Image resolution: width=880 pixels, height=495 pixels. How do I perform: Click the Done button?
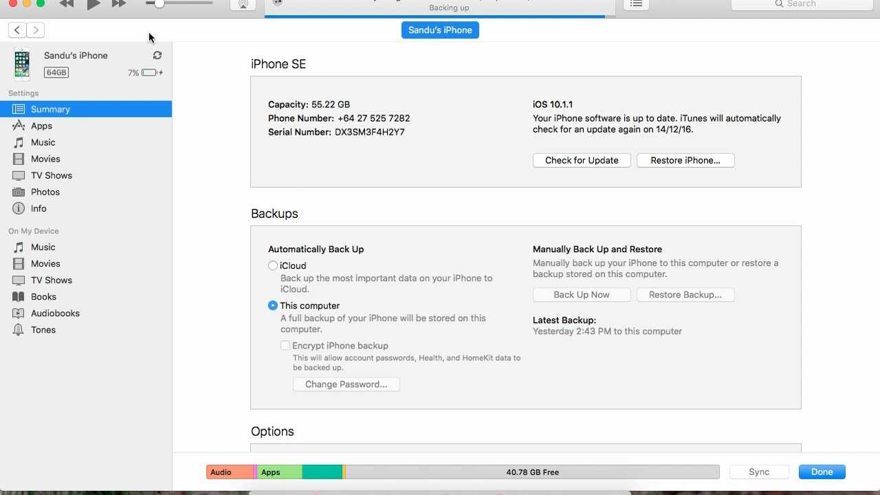[x=822, y=472]
